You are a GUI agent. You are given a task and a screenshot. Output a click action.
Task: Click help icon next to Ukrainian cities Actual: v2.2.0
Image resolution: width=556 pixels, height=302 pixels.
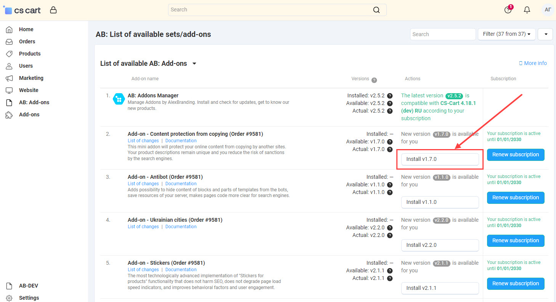click(389, 235)
